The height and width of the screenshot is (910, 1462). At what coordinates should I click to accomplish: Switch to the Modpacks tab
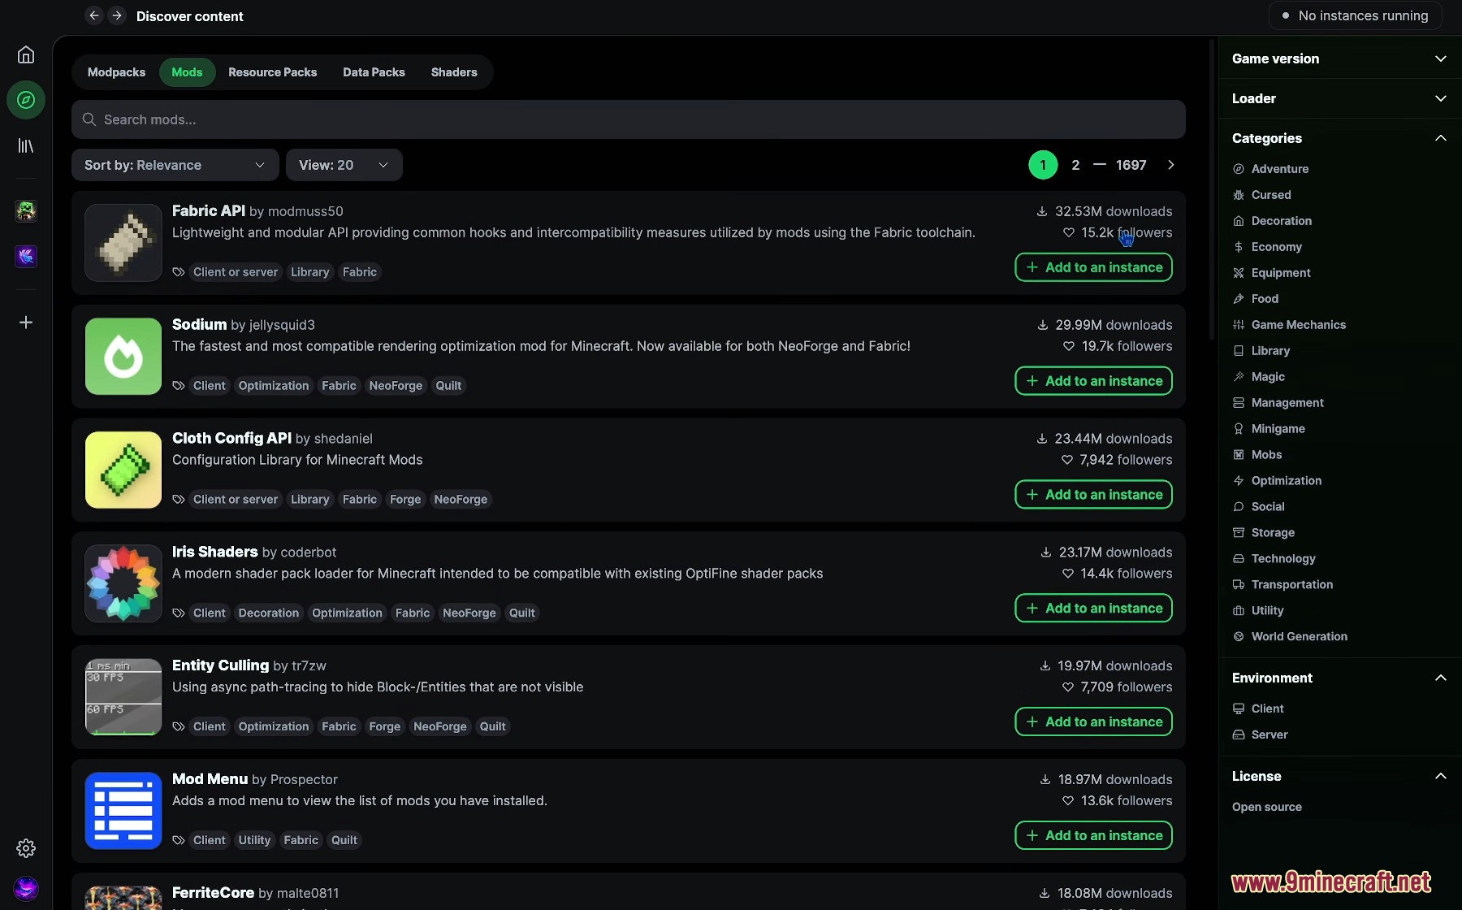click(x=116, y=72)
